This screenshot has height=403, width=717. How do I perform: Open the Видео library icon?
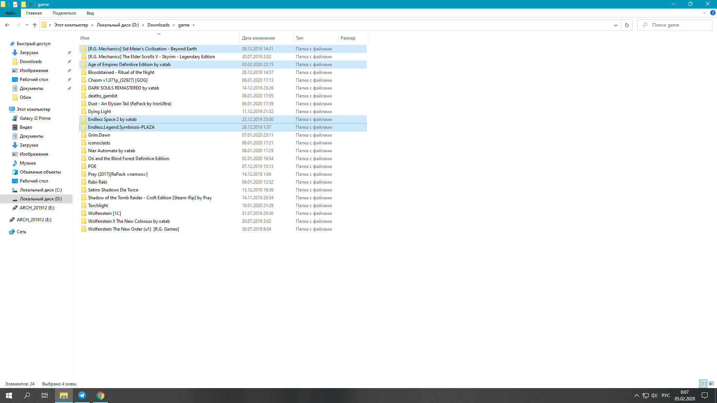[x=15, y=127]
